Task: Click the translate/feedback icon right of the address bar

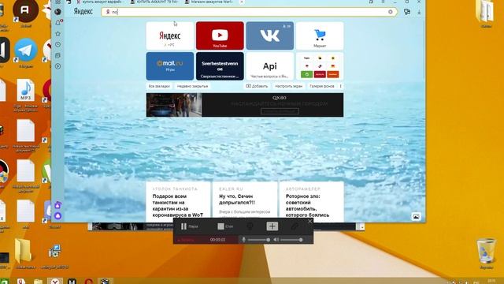Action: click(x=407, y=12)
